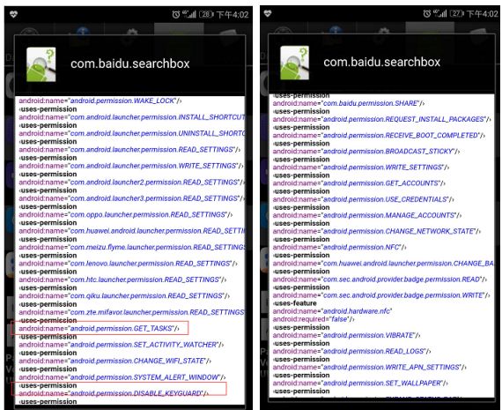Select the CHANGE_WIFI_STATE permission line

[115, 361]
